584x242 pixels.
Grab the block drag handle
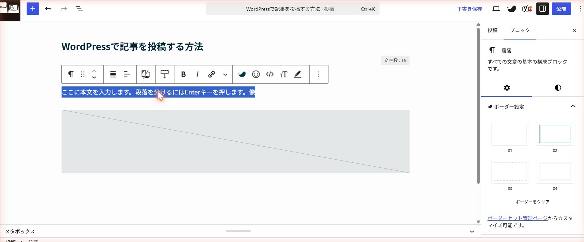tap(83, 74)
